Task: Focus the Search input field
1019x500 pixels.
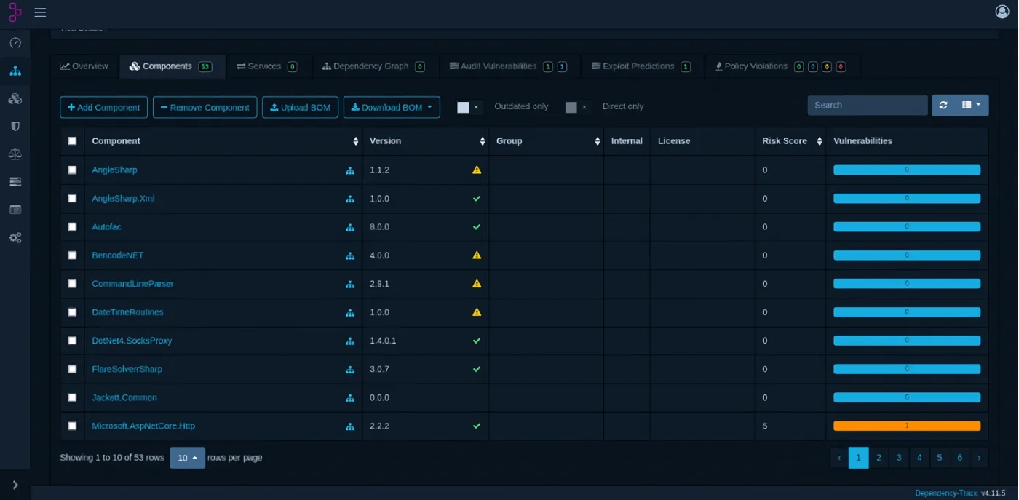Action: (868, 105)
